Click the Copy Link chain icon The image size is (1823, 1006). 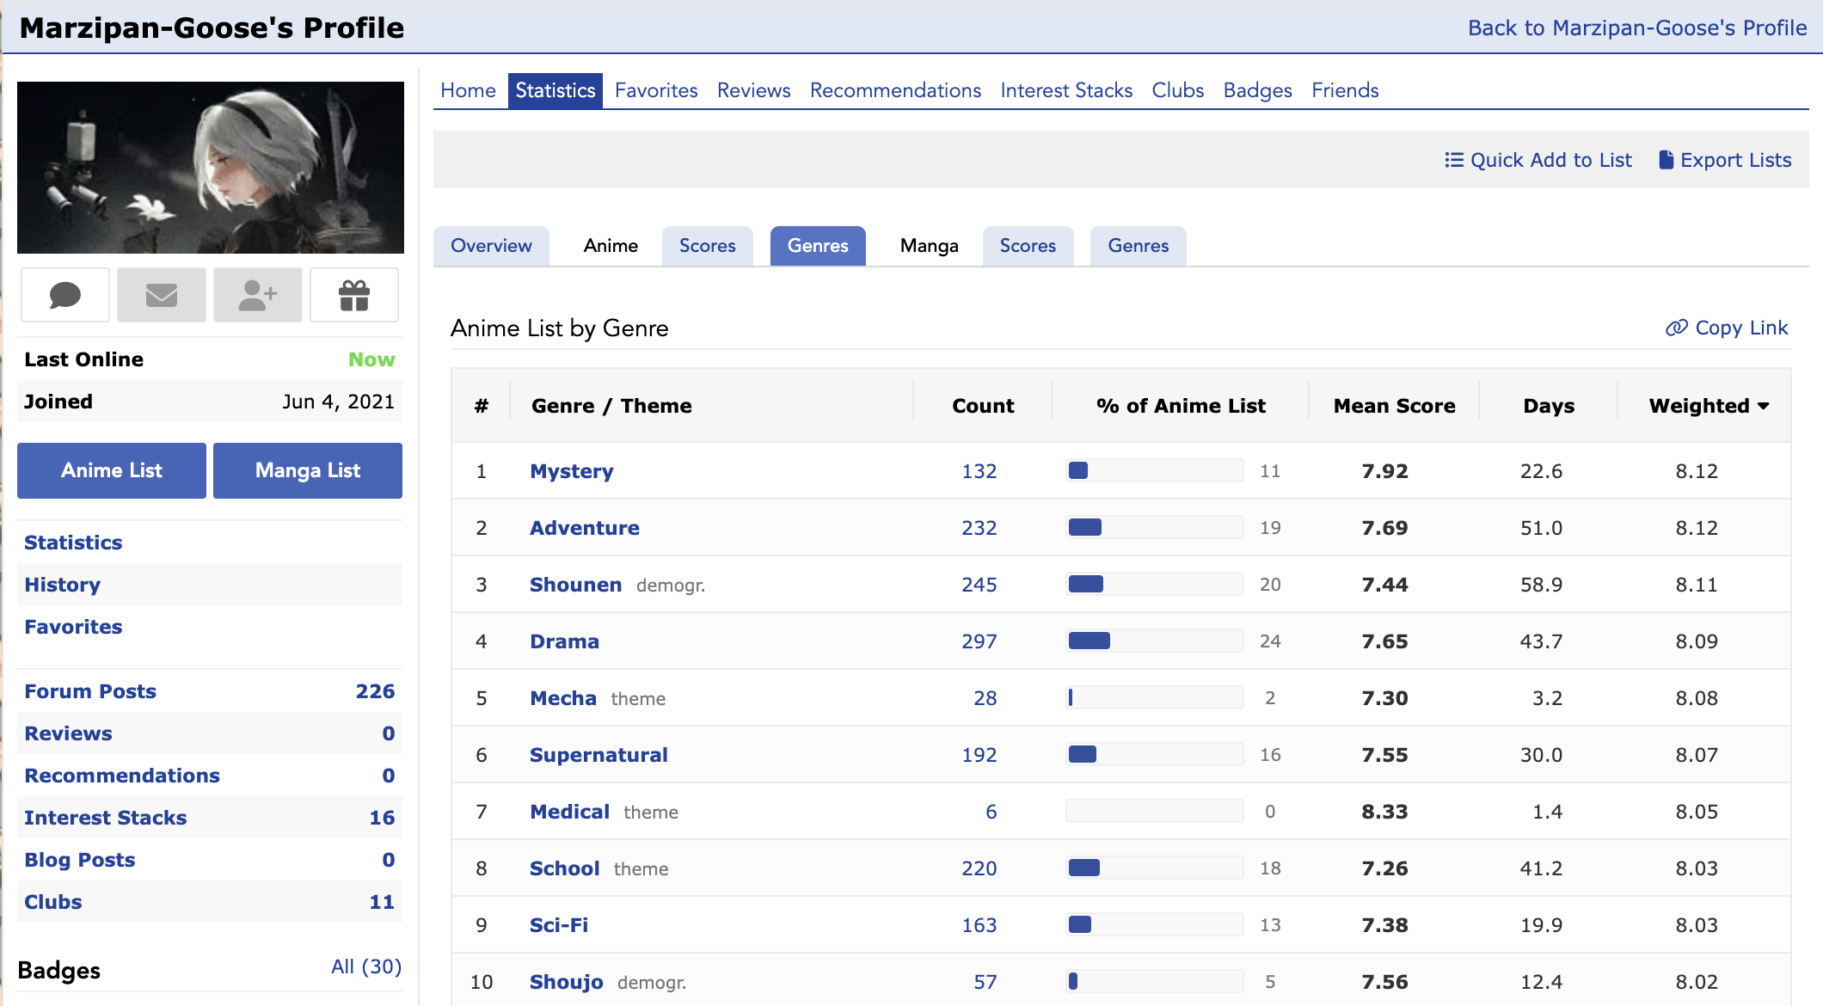(x=1676, y=328)
